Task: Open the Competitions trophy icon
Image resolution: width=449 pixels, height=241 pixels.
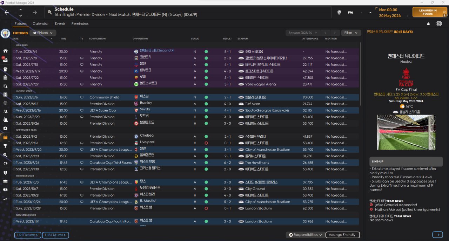Action: 5,146
